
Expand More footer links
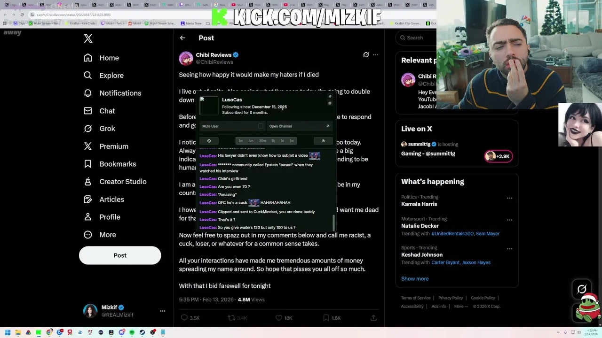click(x=461, y=306)
